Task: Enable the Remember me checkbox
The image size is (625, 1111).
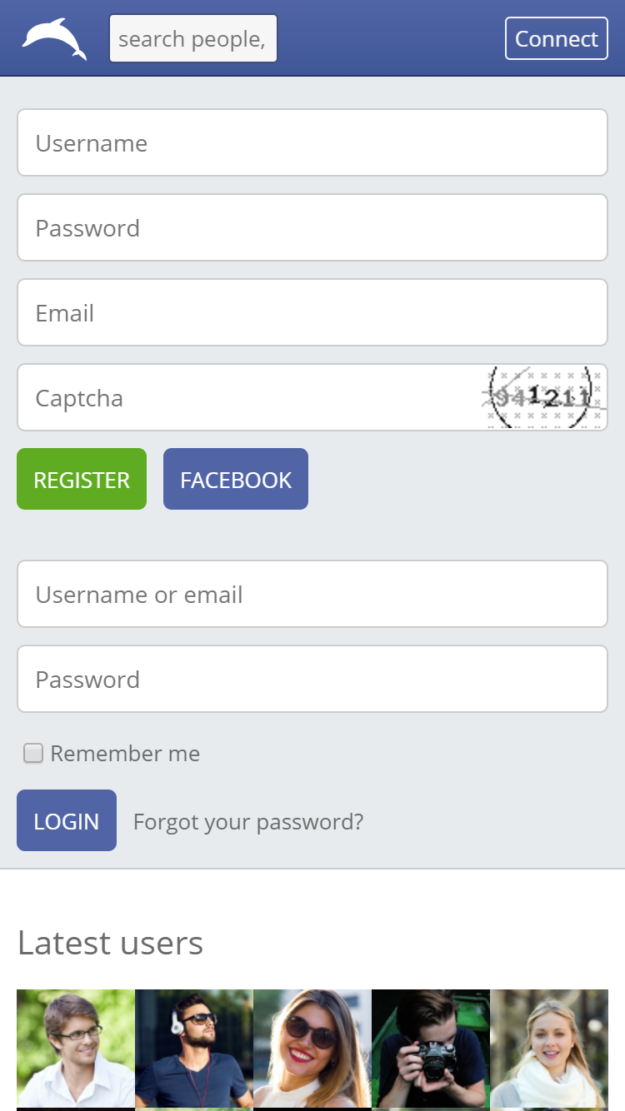Action: tap(32, 753)
